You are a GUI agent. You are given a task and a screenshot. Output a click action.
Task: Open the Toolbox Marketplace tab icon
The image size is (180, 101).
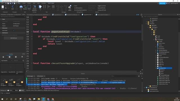(x=3, y=57)
